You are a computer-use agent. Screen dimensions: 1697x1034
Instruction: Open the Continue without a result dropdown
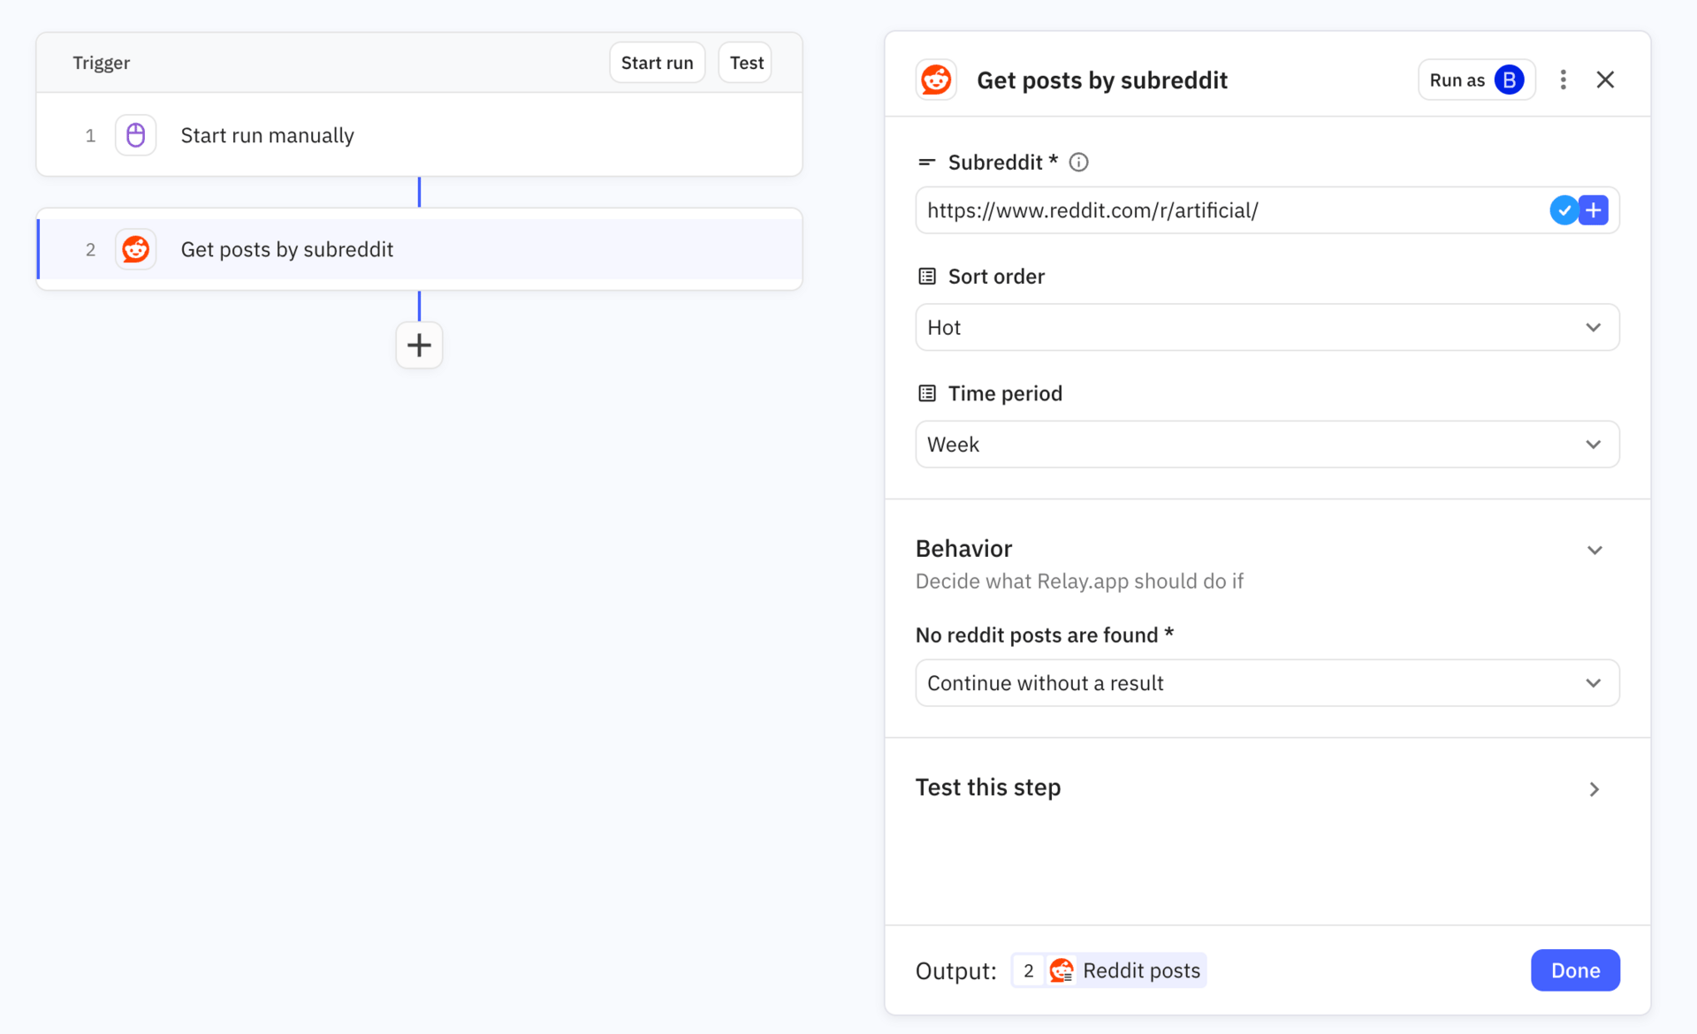1267,683
